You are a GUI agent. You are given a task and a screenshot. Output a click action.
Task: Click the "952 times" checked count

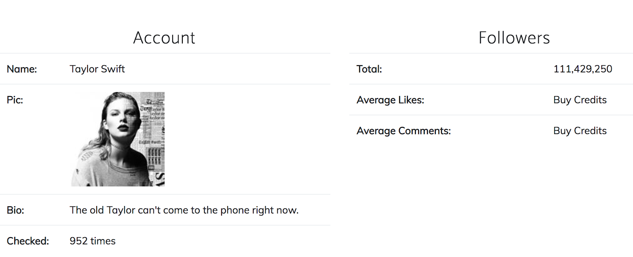tap(93, 241)
